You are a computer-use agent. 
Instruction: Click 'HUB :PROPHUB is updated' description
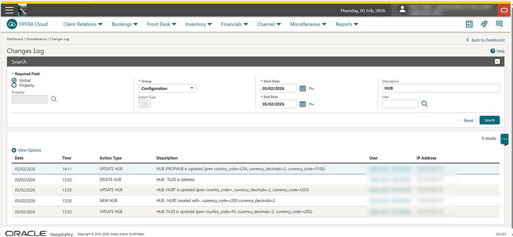(241, 169)
